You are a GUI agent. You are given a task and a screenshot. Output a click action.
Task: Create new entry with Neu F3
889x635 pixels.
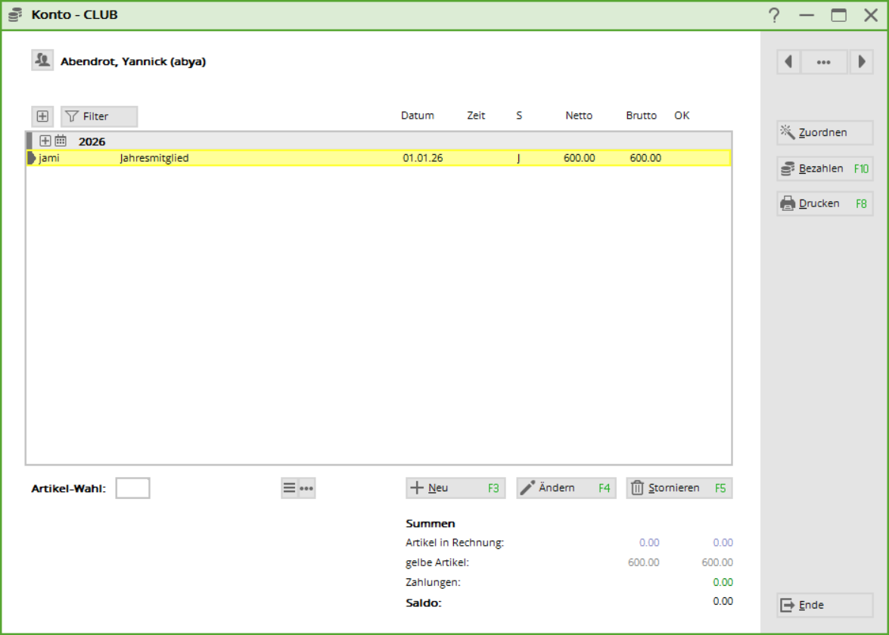point(455,488)
